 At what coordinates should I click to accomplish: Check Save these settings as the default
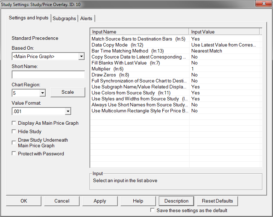pos(152,210)
